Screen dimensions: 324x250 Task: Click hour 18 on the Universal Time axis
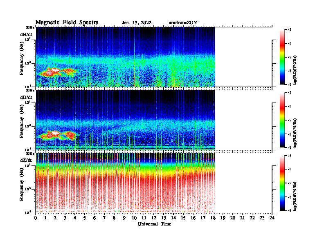point(213,218)
